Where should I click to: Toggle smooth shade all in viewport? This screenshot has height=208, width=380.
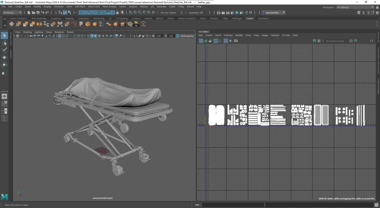point(92,36)
